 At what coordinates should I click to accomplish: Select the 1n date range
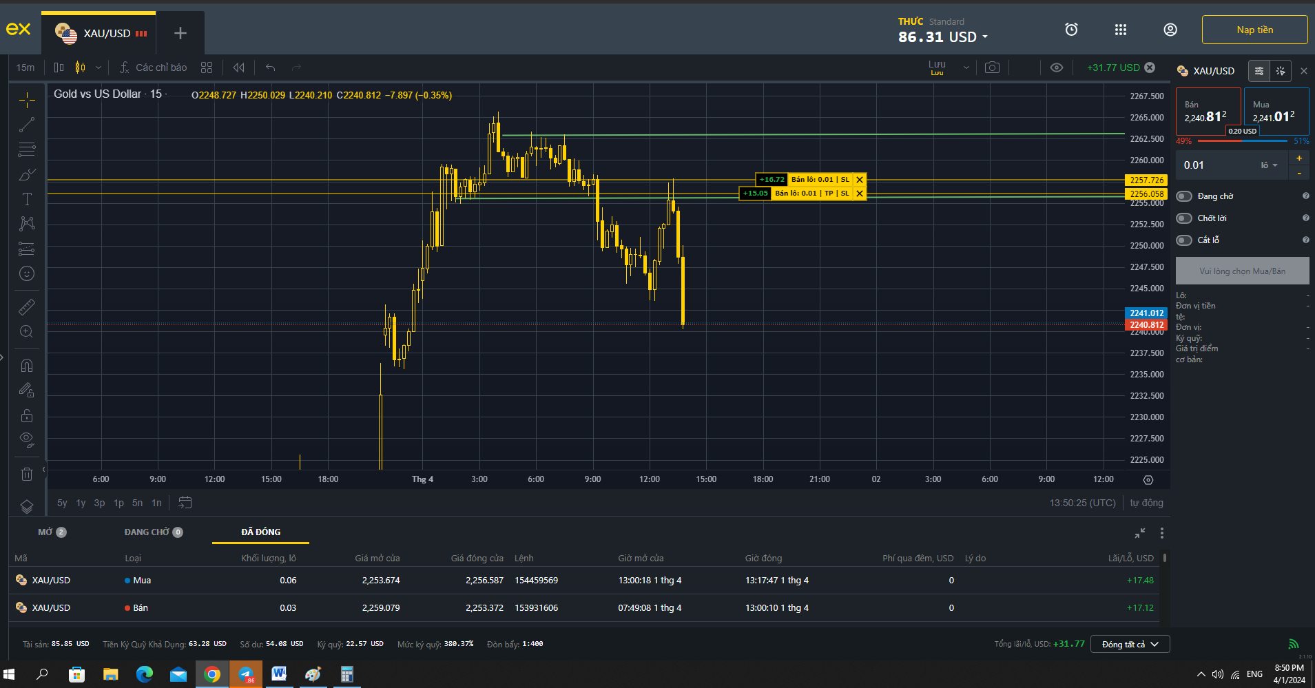(156, 503)
